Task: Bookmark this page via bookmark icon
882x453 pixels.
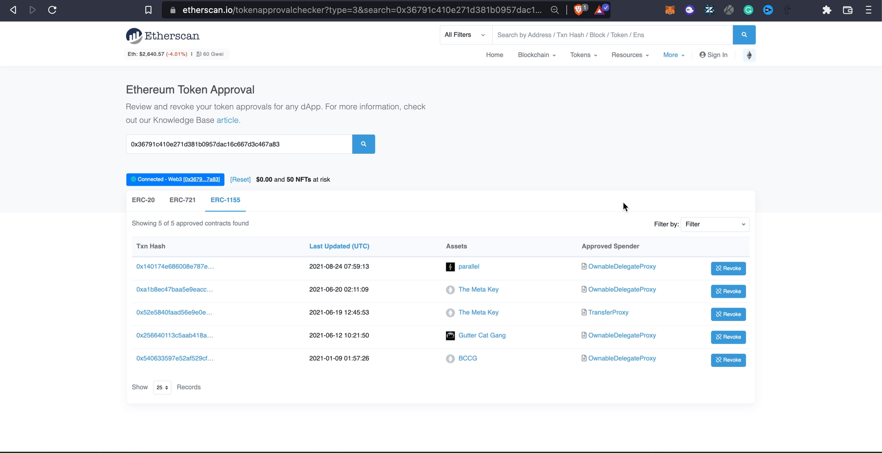Action: pos(149,10)
